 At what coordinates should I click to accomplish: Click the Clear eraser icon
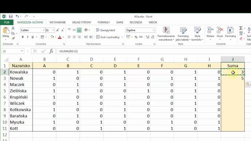pos(241,38)
